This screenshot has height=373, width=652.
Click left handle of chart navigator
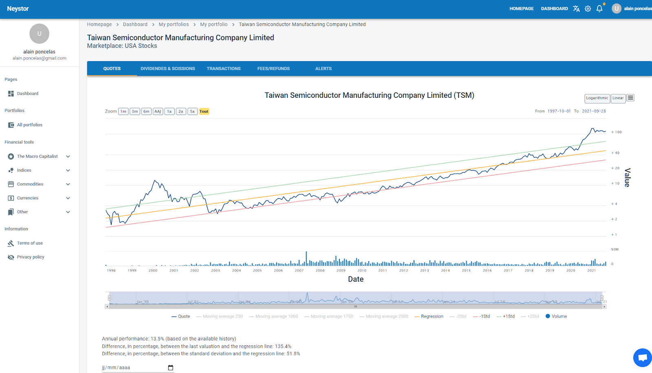point(109,298)
